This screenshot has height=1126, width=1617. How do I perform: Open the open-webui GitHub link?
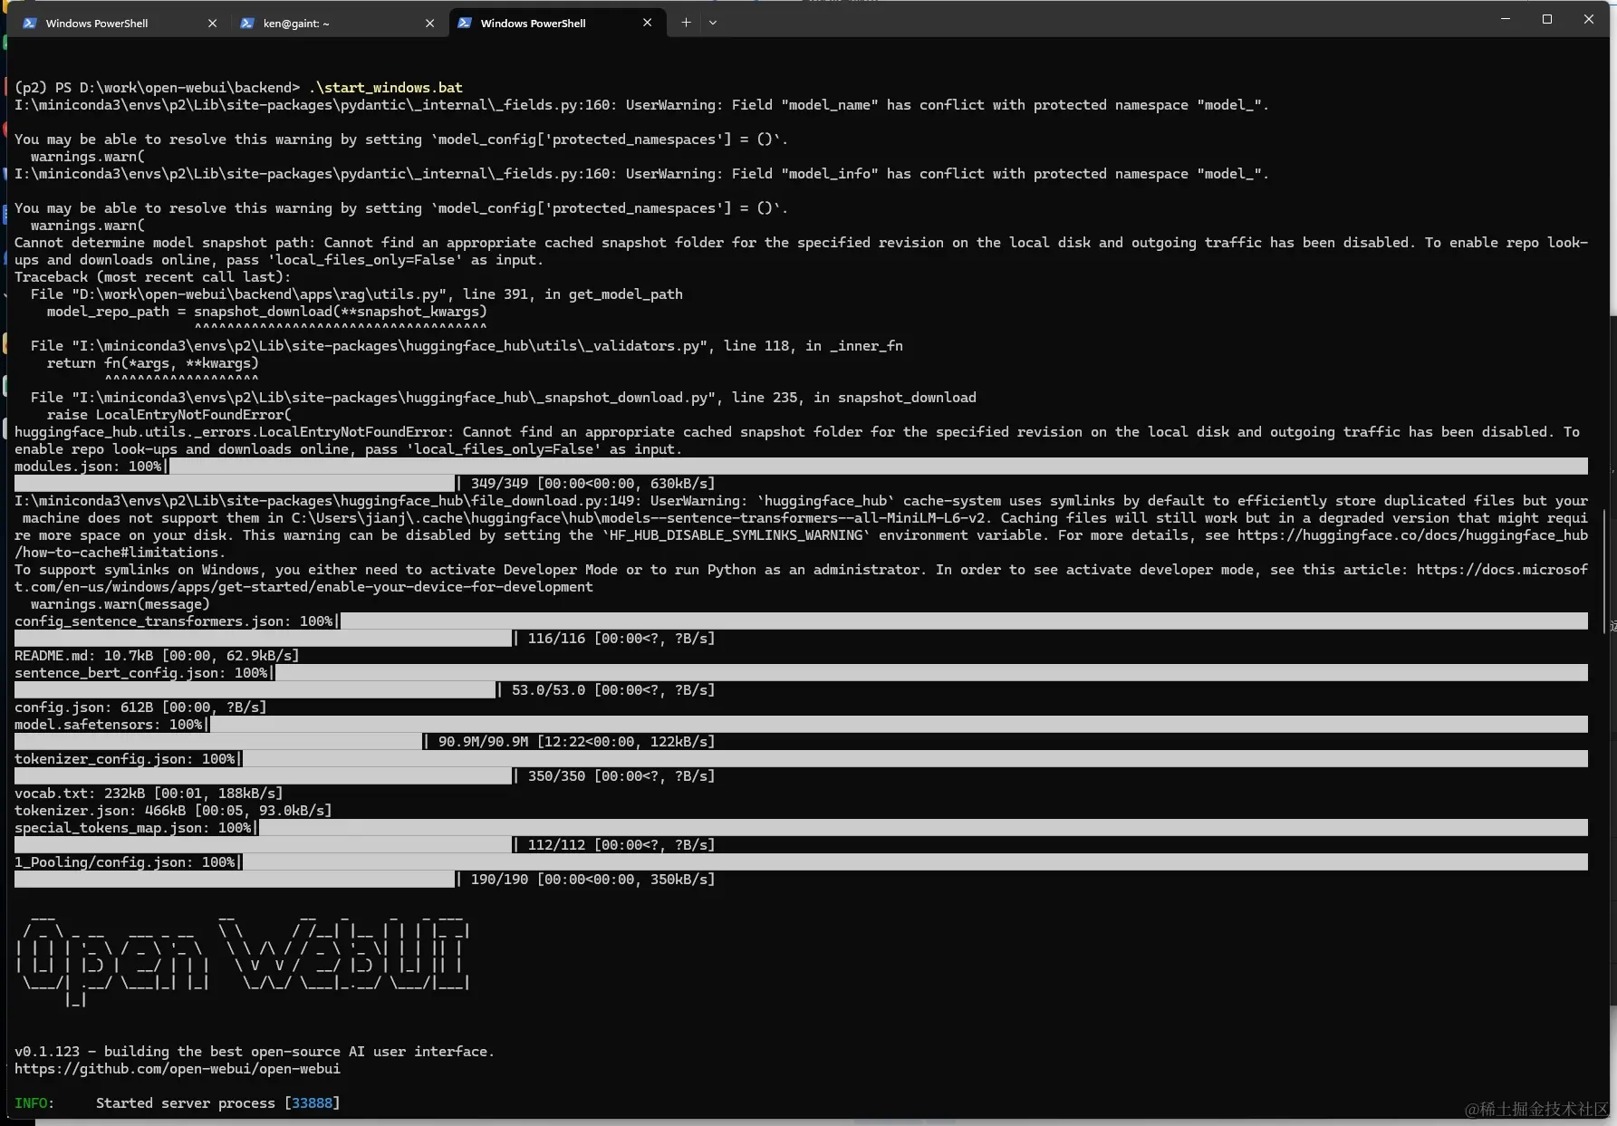pos(178,1069)
